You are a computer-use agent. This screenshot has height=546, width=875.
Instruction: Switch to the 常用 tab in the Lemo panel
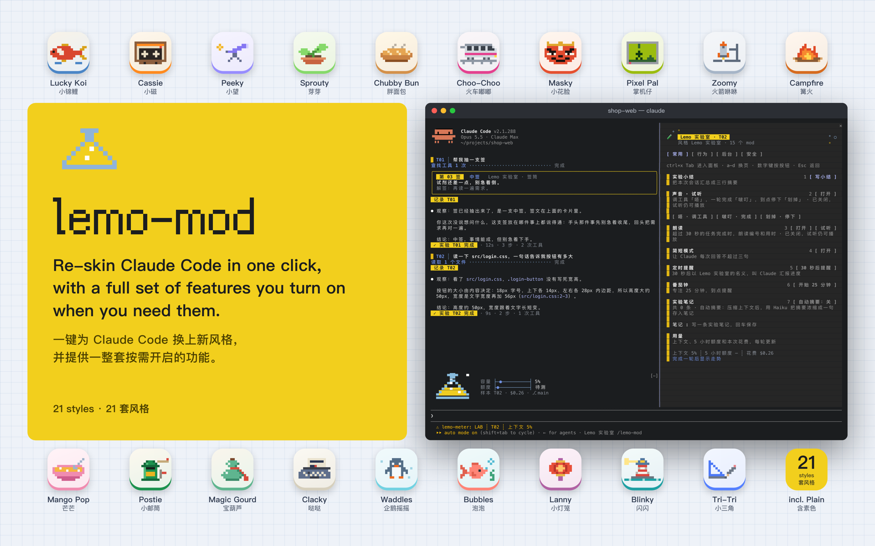click(678, 154)
